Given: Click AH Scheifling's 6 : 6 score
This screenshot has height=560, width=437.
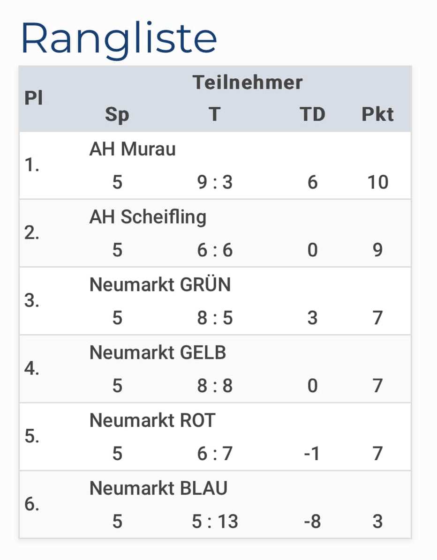Looking at the screenshot, I should coord(215,250).
